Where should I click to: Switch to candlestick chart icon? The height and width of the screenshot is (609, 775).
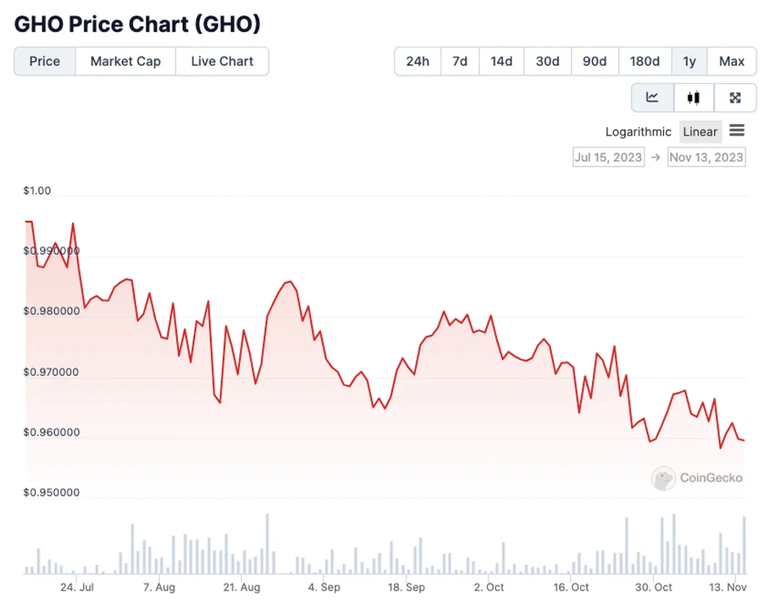click(694, 97)
